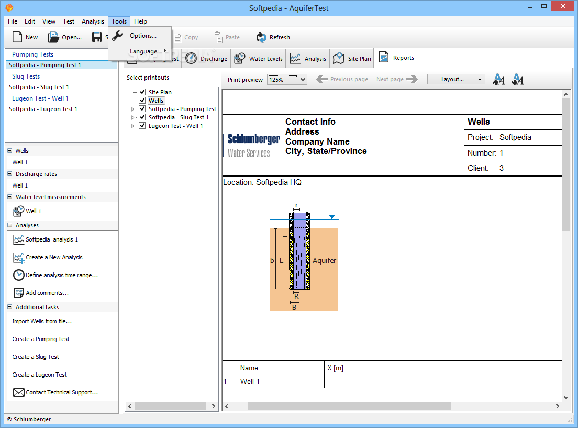This screenshot has height=428, width=578.
Task: Click the Previous page arrow icon
Action: (x=322, y=79)
